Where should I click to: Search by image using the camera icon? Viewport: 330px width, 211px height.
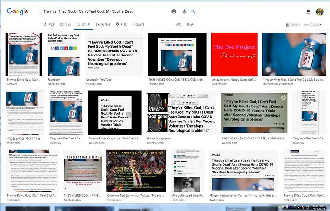(174, 11)
